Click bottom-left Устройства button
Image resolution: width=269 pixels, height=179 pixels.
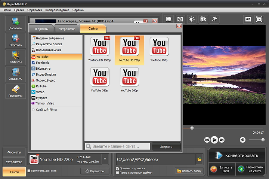pos(14,162)
